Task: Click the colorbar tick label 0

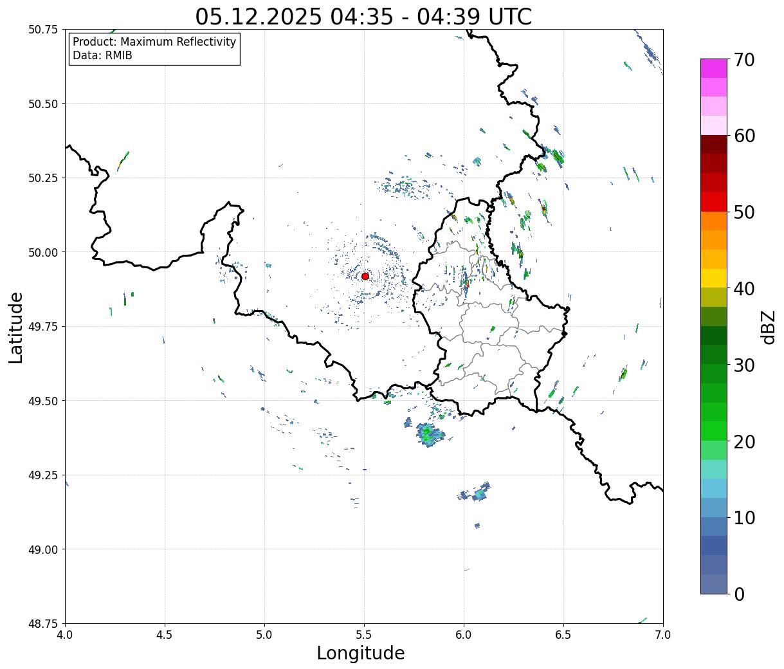Action: tap(739, 594)
